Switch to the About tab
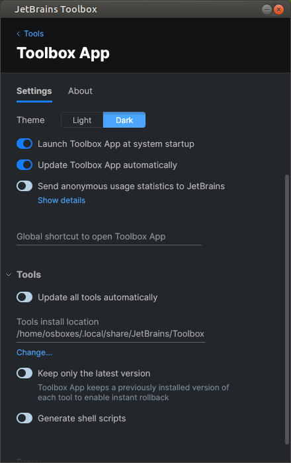This screenshot has height=463, width=291. click(80, 91)
